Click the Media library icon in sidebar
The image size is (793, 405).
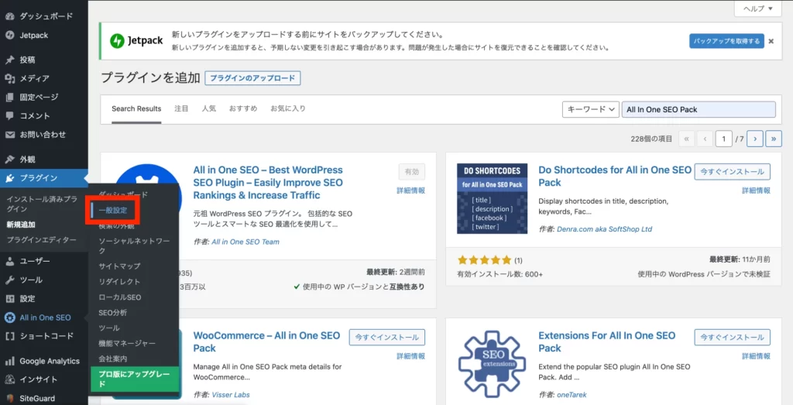9,78
